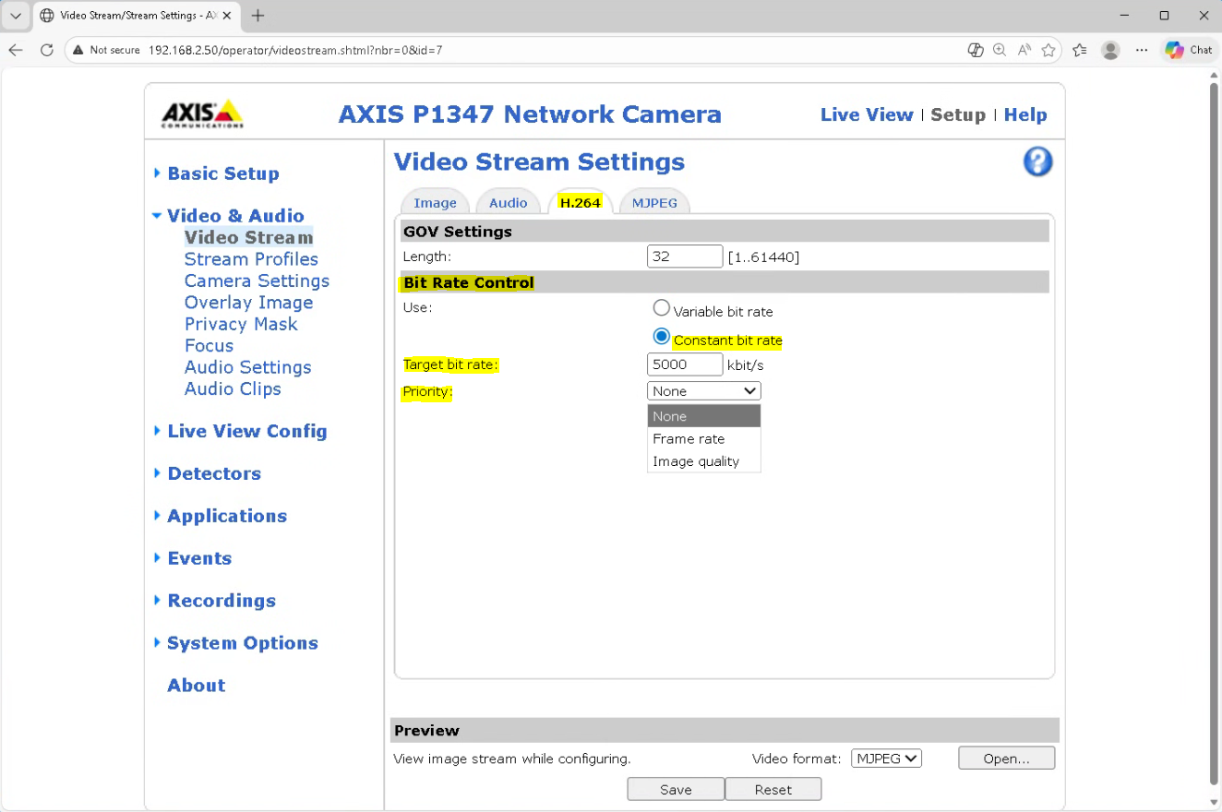Open the zoom magnifier in the address bar
Screen dimensions: 1222x812
point(1000,50)
